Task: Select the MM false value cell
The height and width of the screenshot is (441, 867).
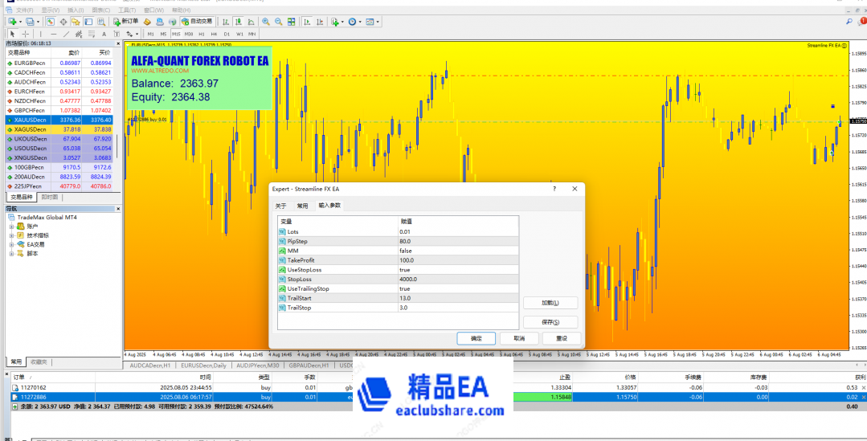Action: click(x=458, y=251)
